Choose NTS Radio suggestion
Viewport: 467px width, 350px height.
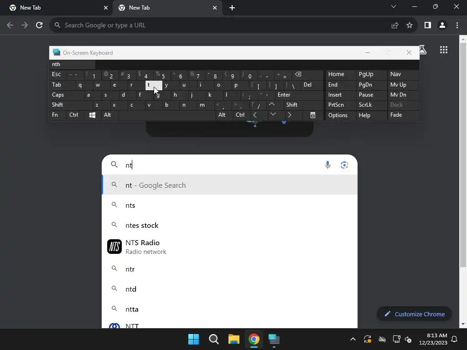[x=230, y=247]
